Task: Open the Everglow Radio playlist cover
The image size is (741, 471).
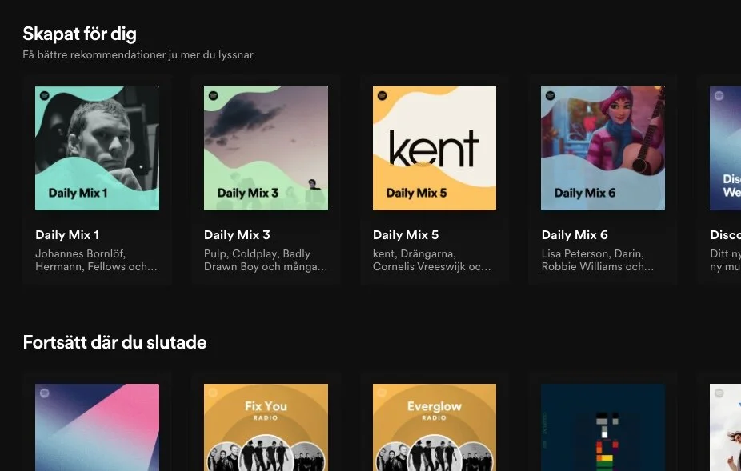Action: click(435, 428)
